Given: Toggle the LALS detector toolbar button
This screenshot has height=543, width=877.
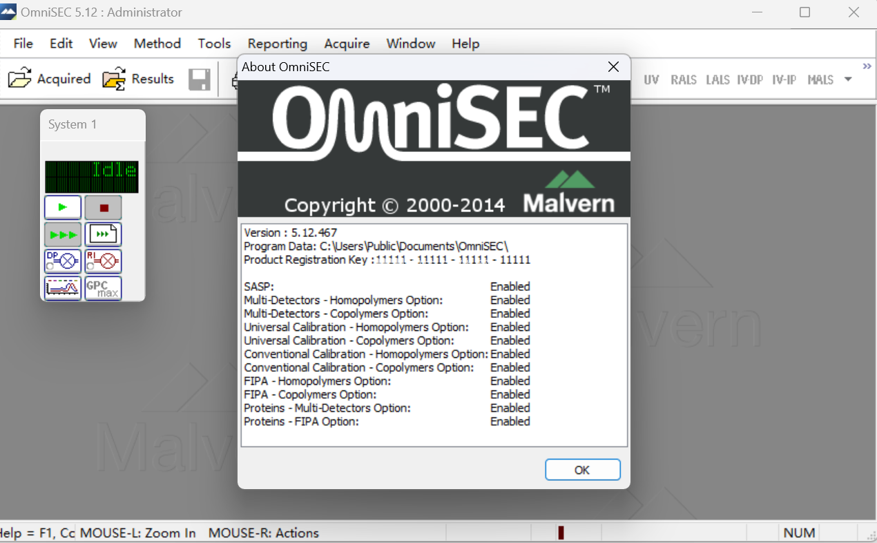Looking at the screenshot, I should (717, 79).
